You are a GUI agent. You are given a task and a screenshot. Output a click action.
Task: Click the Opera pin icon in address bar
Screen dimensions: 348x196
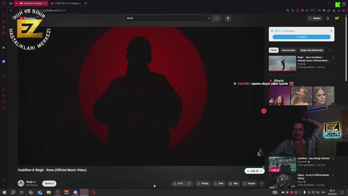click(293, 10)
